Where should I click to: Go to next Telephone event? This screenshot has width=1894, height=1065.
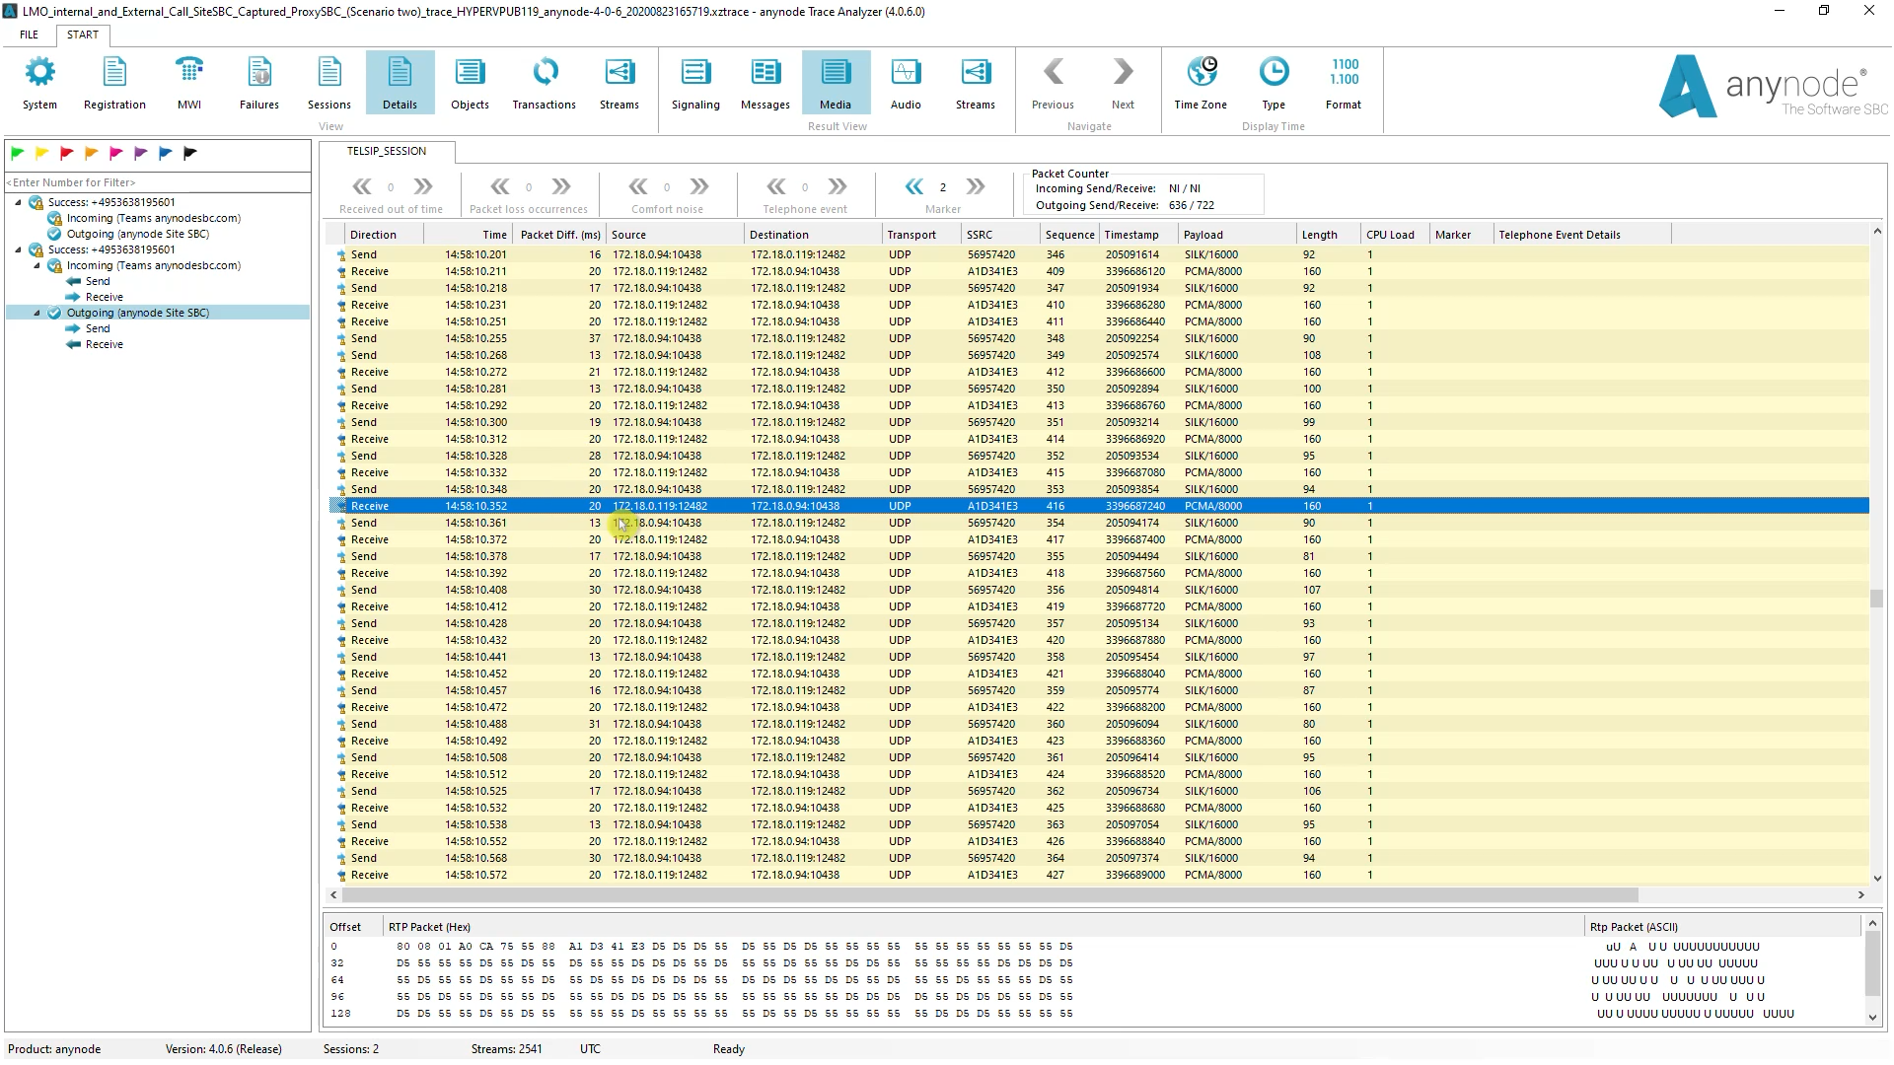[838, 186]
